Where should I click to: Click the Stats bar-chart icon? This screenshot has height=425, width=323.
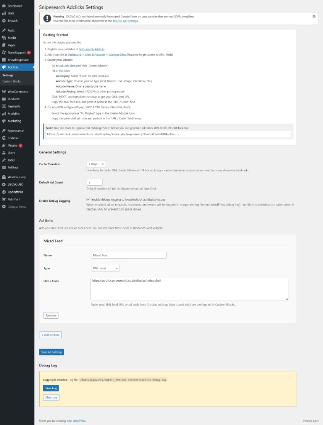tap(4, 13)
